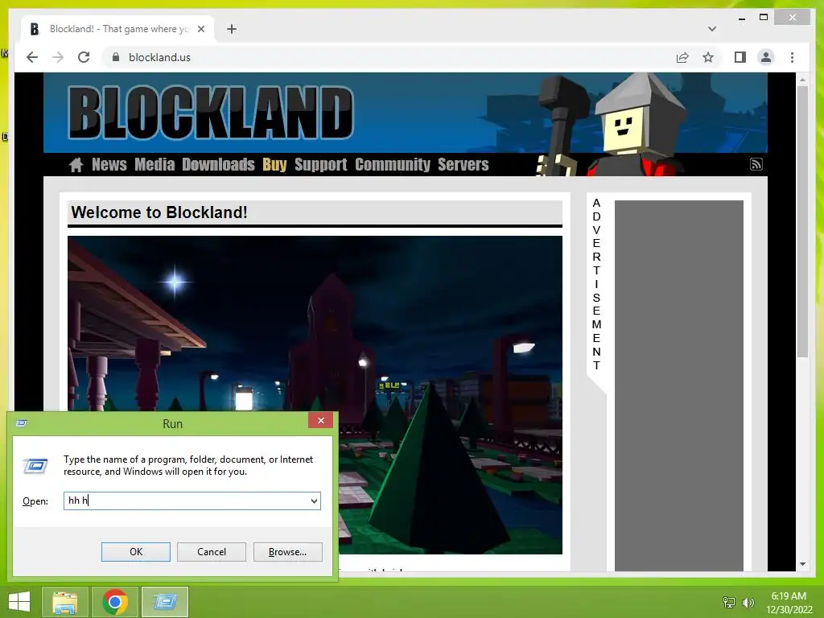Cancel the Run dialog
Screen dimensions: 824x618
point(212,552)
